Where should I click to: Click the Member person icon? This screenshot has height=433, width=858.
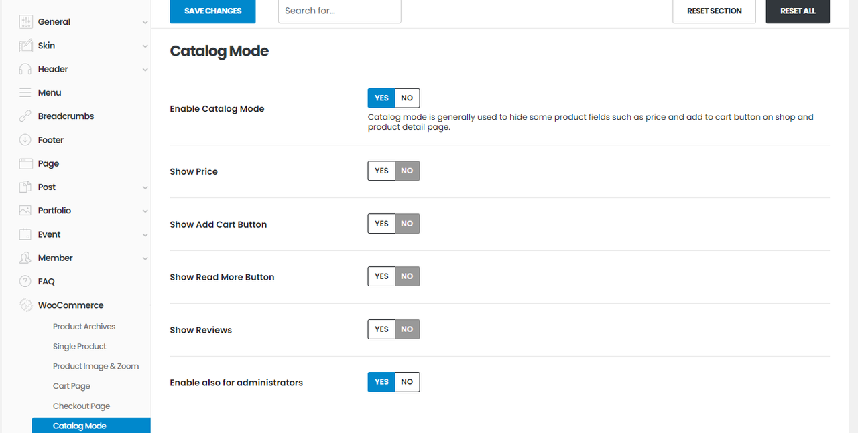[x=25, y=258]
